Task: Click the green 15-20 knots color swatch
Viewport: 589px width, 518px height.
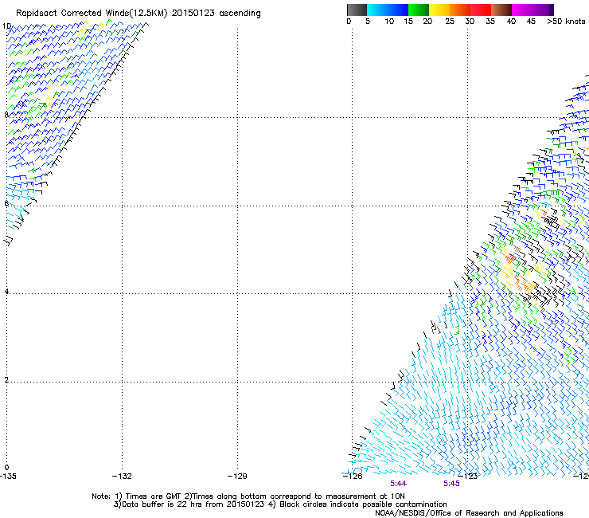Action: (419, 10)
